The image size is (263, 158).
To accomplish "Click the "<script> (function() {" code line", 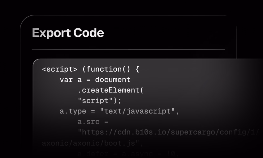I will 91,69.
